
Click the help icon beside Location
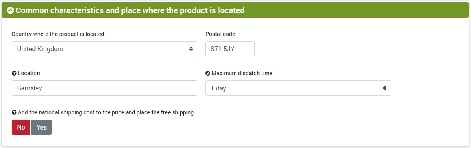14,73
